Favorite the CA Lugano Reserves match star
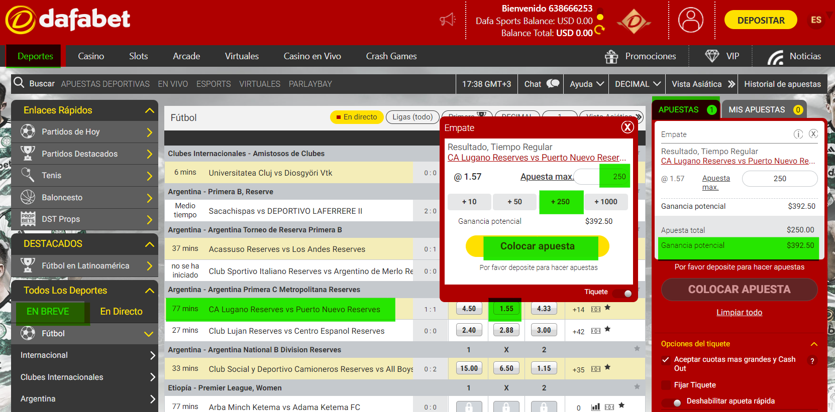This screenshot has height=412, width=835. click(607, 308)
